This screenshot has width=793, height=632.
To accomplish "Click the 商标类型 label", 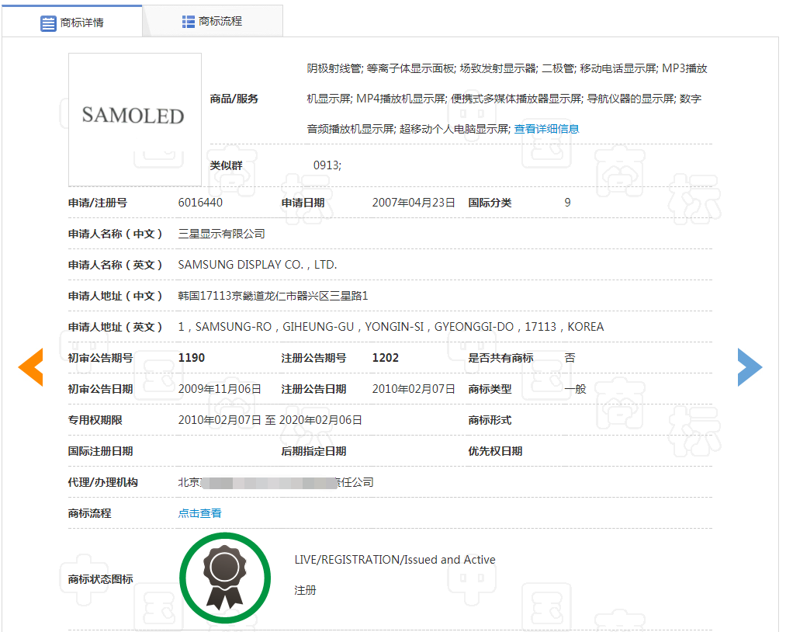I will [490, 389].
